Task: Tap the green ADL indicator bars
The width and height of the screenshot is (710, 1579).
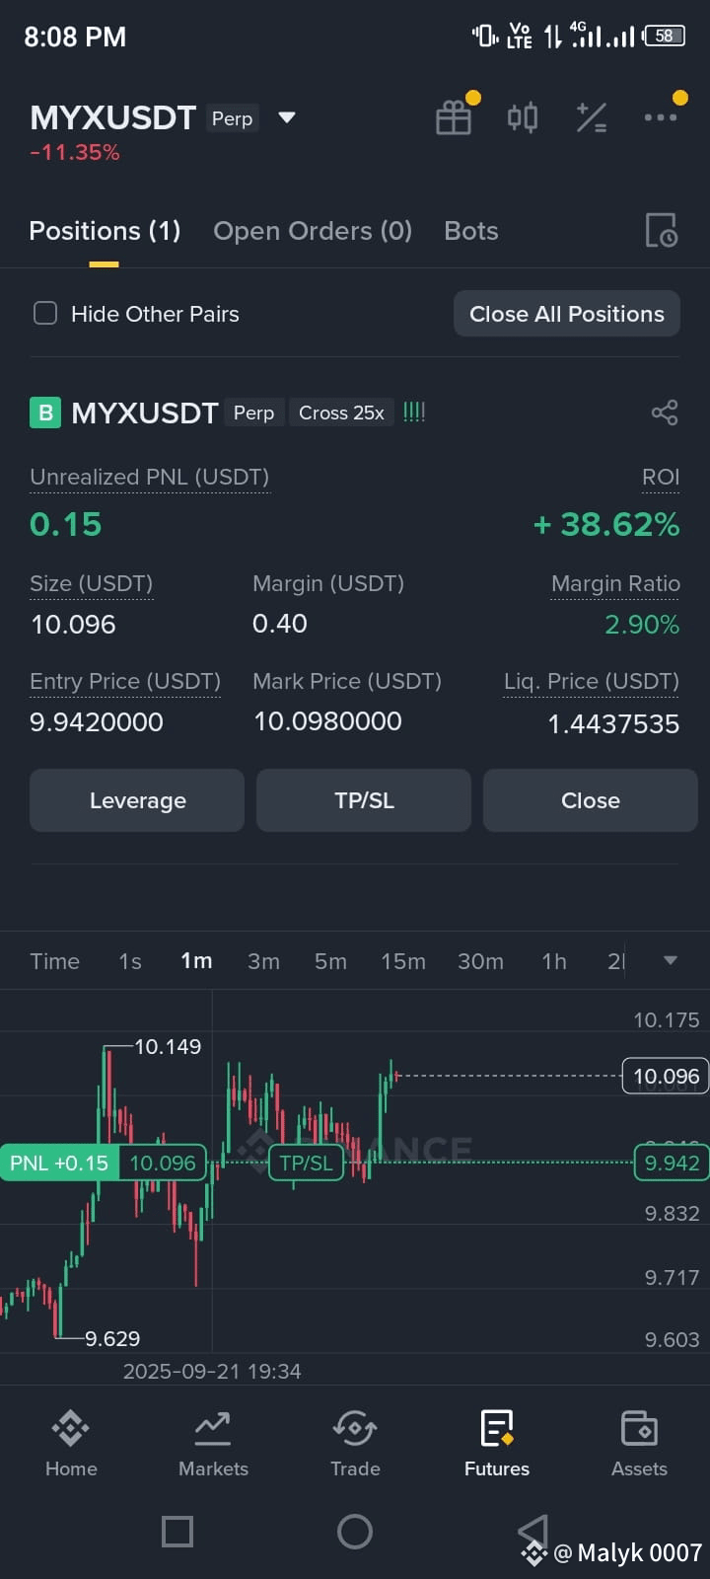Action: [x=414, y=413]
